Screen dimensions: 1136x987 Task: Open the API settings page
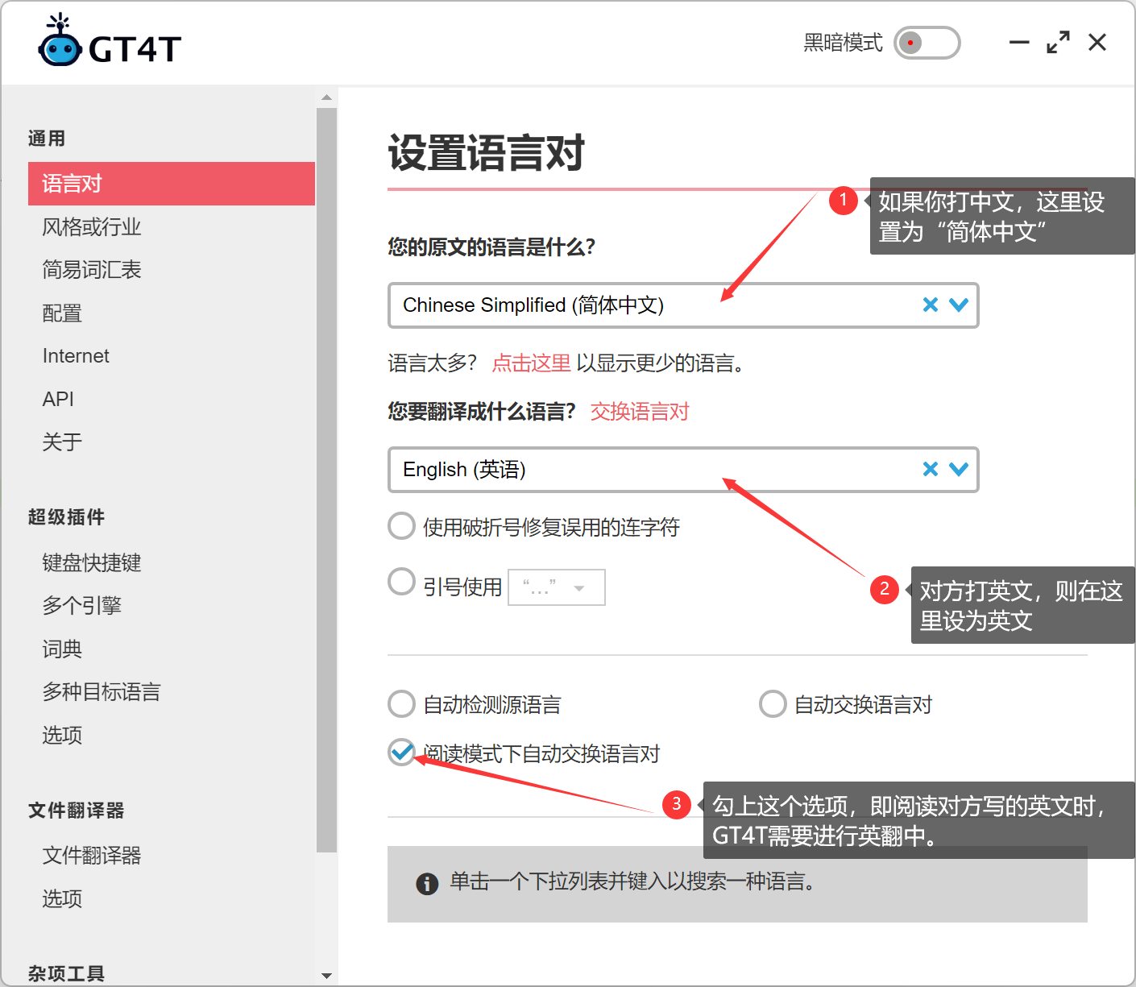[x=57, y=399]
